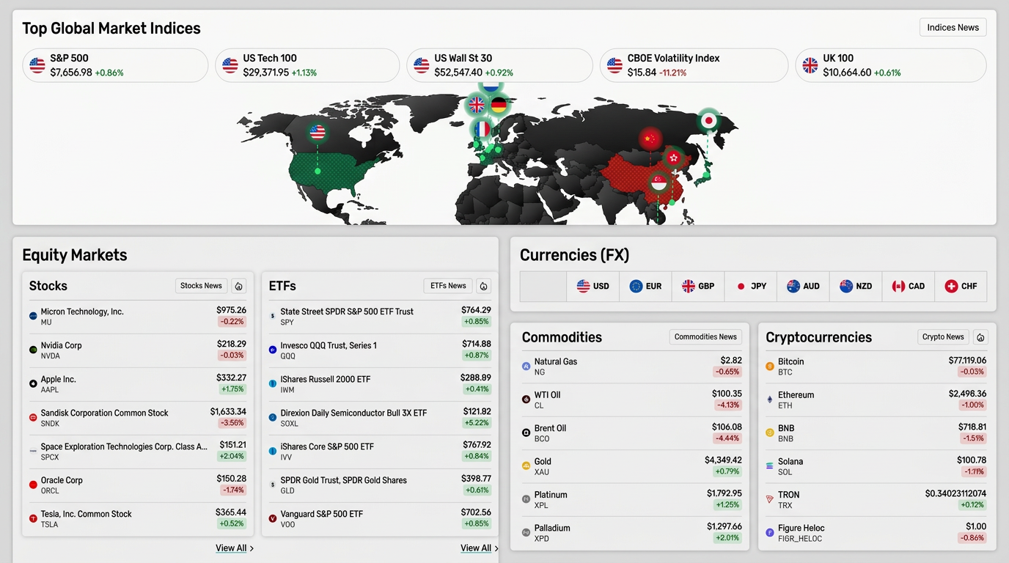Click the Germany flag marker on the map
This screenshot has width=1009, height=563.
(499, 105)
